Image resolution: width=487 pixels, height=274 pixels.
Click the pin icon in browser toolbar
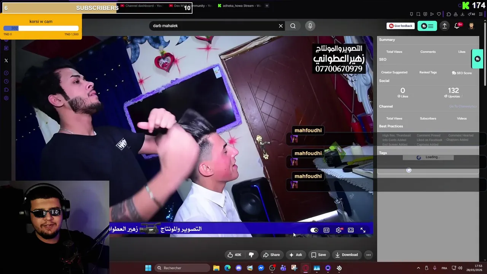[x=411, y=14]
